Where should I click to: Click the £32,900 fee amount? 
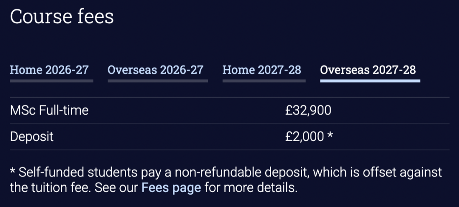pyautogui.click(x=308, y=111)
